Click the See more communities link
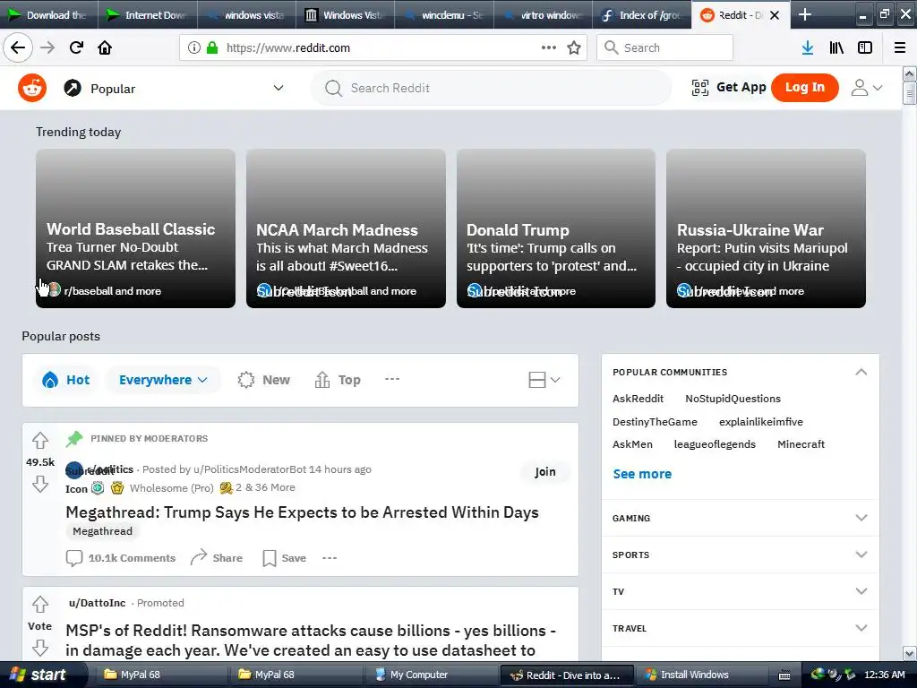The width and height of the screenshot is (917, 688). [x=642, y=474]
